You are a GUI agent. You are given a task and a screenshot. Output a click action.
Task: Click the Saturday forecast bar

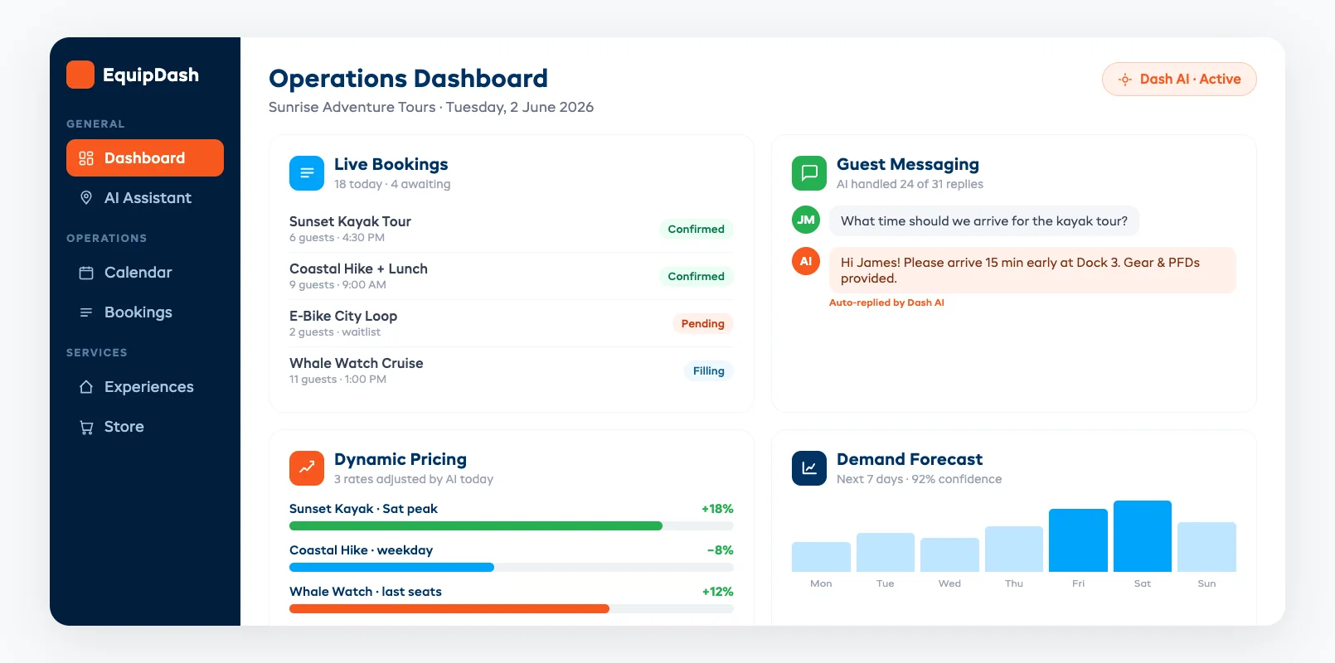click(x=1143, y=536)
